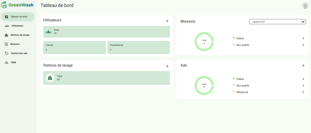Click the CRM icon in sidebar
311x133 pixels.
pyautogui.click(x=7, y=63)
